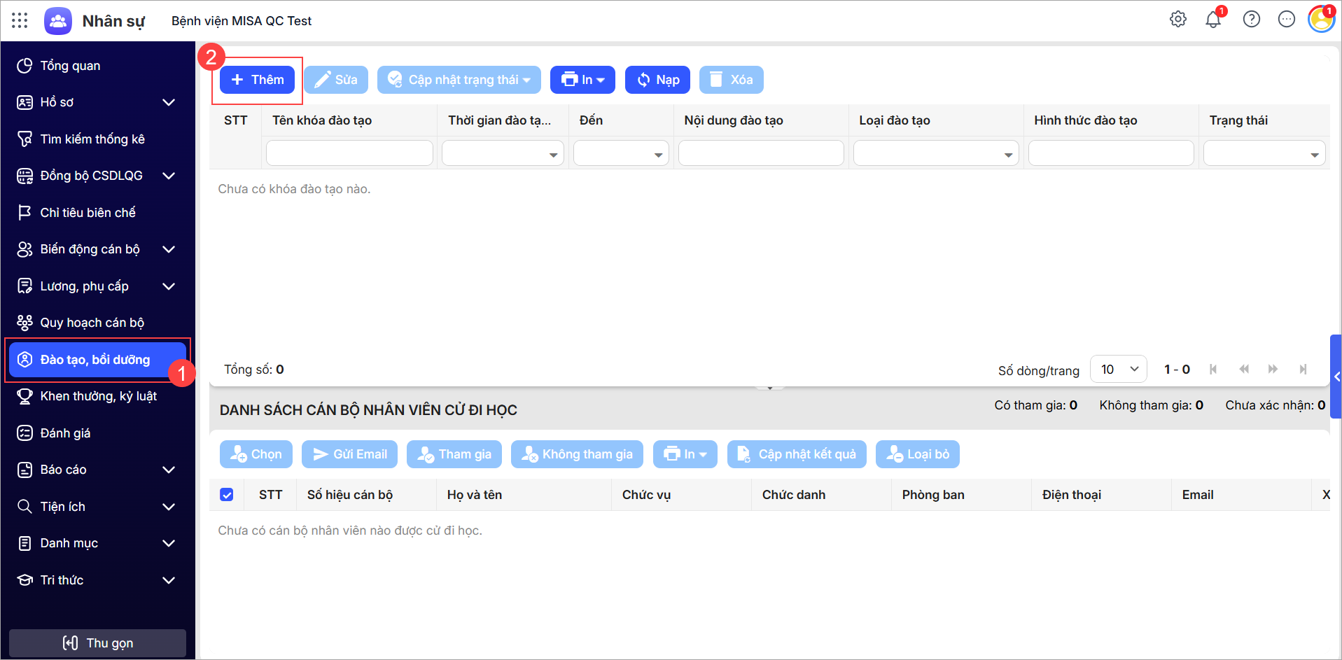The width and height of the screenshot is (1342, 660).
Task: Open the In dropdown in staff list toolbar
Action: coord(685,454)
